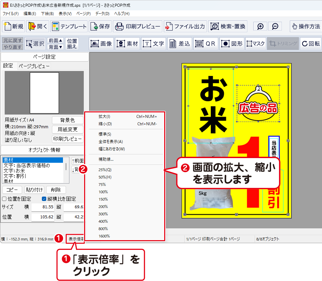Viewport: 322px width, 281px height.
Task: Uncheck the 縦横比を固定 checkbox
Action: pyautogui.click(x=44, y=199)
